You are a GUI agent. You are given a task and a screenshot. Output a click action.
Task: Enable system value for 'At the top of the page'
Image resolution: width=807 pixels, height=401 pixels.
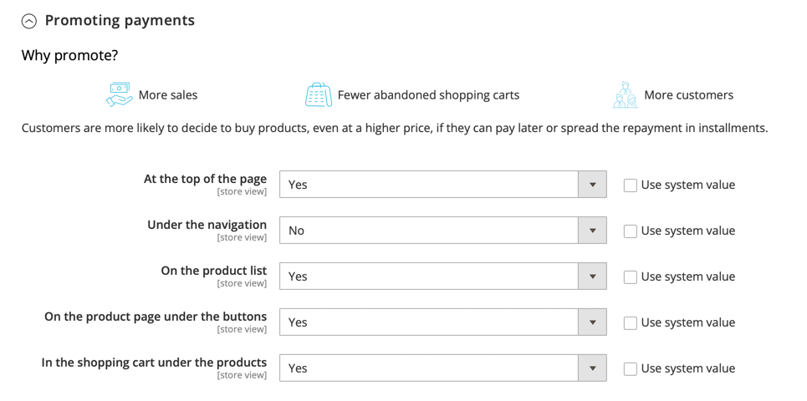tap(631, 185)
